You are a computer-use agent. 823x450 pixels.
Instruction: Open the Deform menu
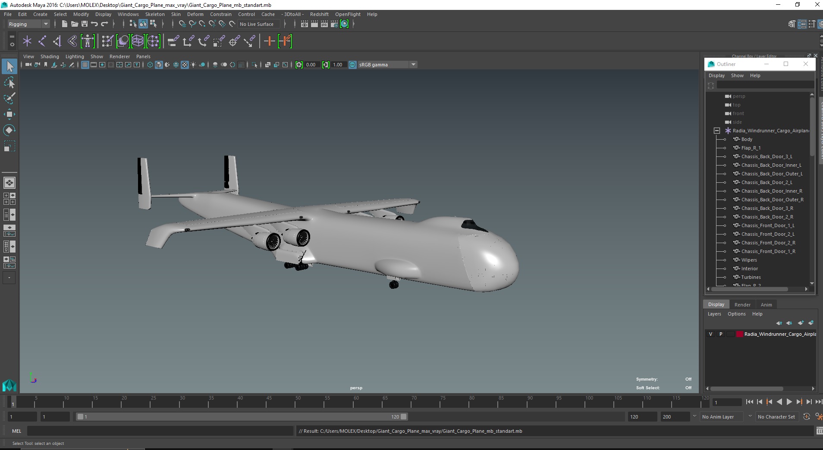click(x=195, y=14)
